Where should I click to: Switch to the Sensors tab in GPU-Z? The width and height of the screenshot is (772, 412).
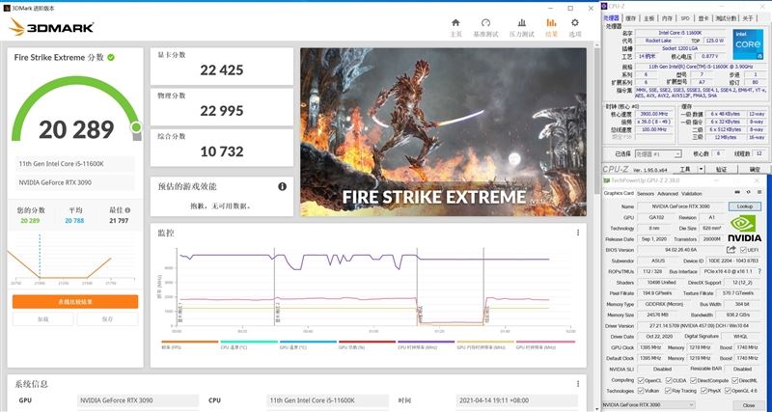click(646, 193)
